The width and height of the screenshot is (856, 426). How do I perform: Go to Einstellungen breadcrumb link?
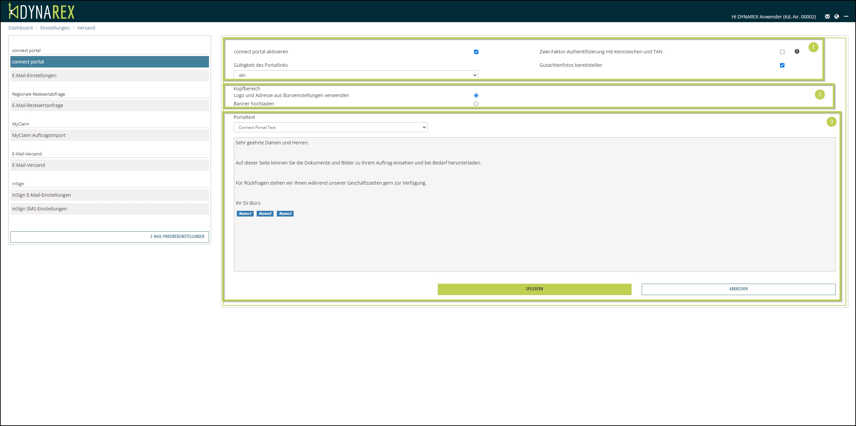(55, 28)
